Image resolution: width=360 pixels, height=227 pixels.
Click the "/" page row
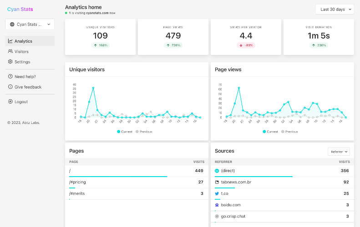(137, 171)
